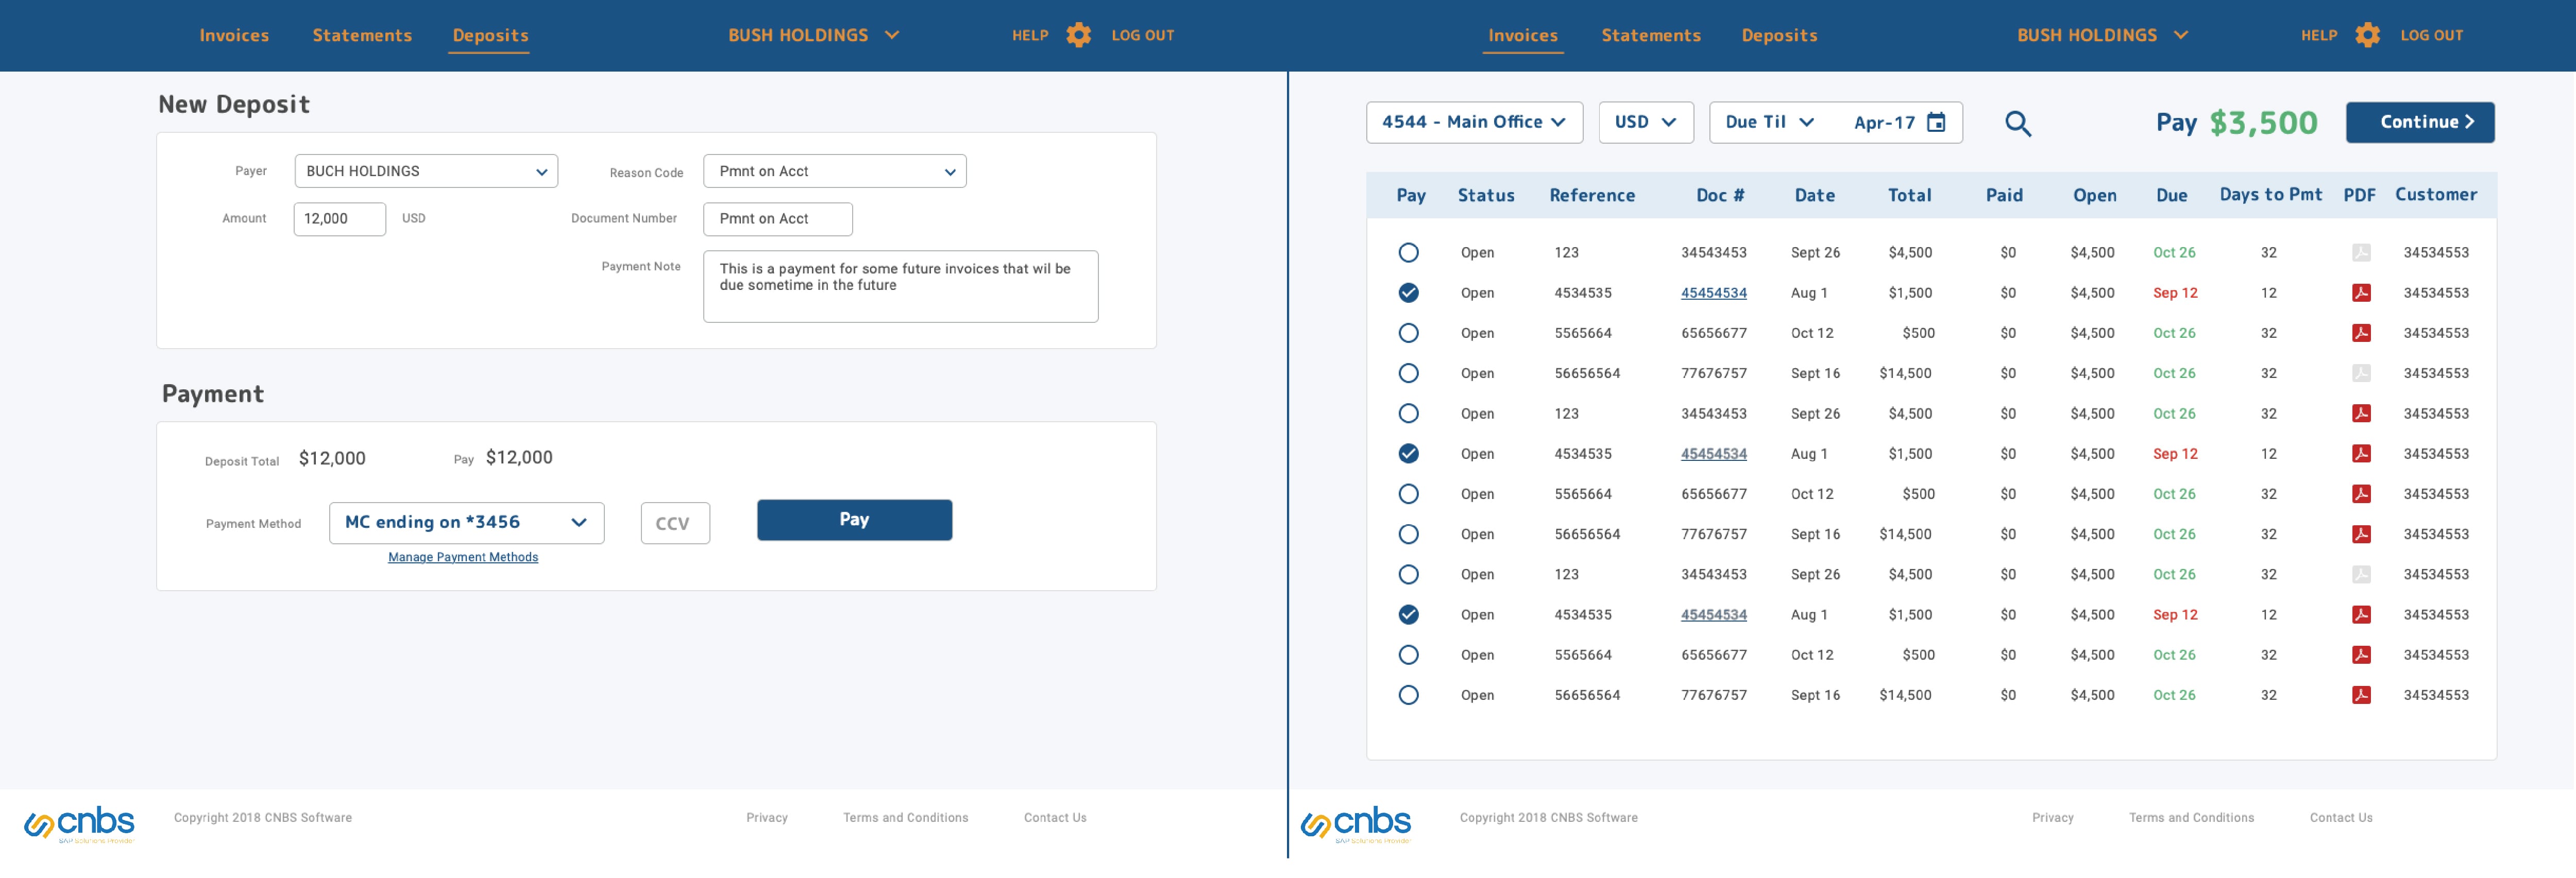Open the Manage Payment Methods link
This screenshot has height=878, width=2576.
click(x=462, y=556)
